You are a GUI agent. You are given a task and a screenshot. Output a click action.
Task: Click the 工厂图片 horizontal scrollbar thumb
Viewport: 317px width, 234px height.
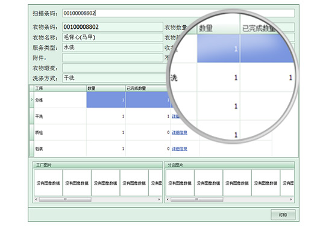pos(65,200)
